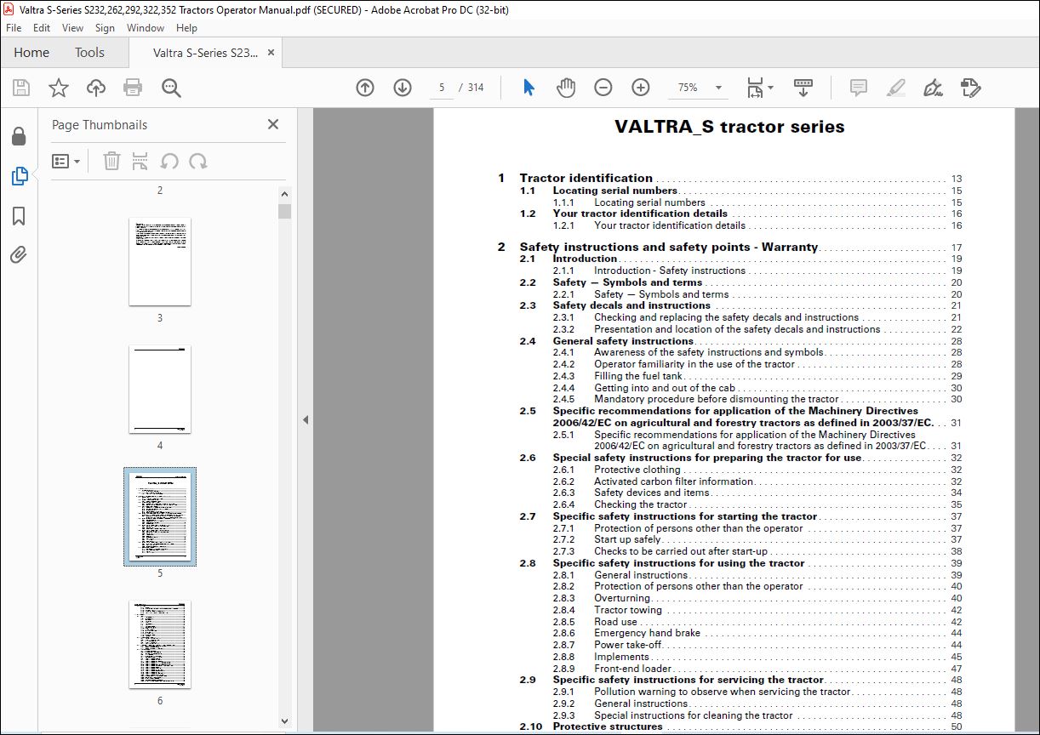Upload file to cloud icon

click(x=96, y=88)
